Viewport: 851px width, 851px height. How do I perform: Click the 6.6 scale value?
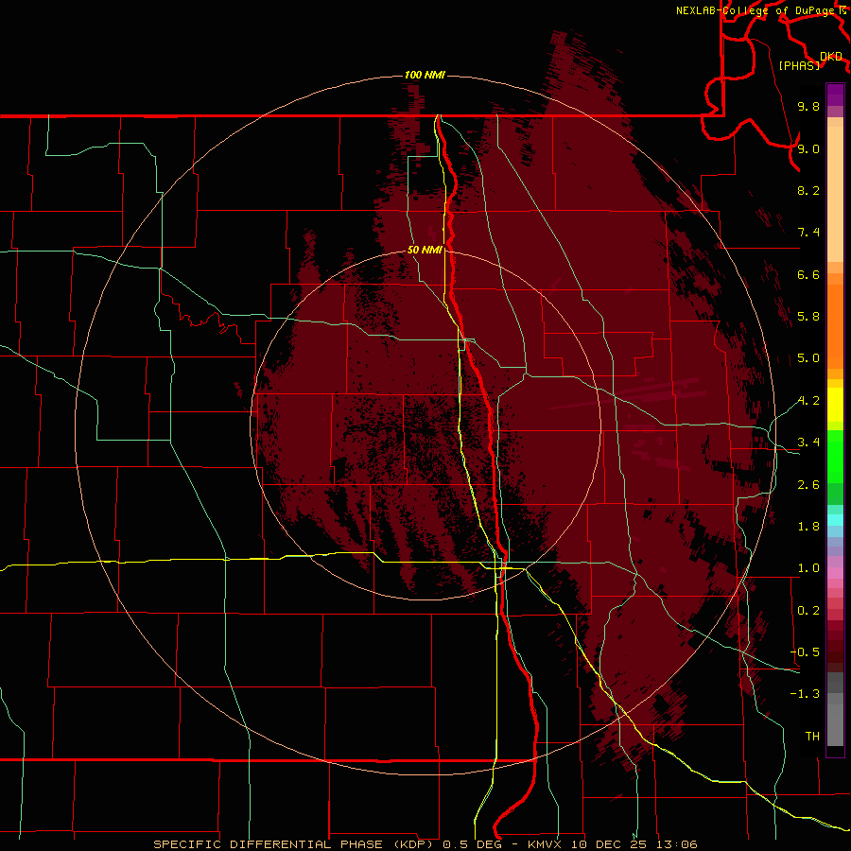808,274
